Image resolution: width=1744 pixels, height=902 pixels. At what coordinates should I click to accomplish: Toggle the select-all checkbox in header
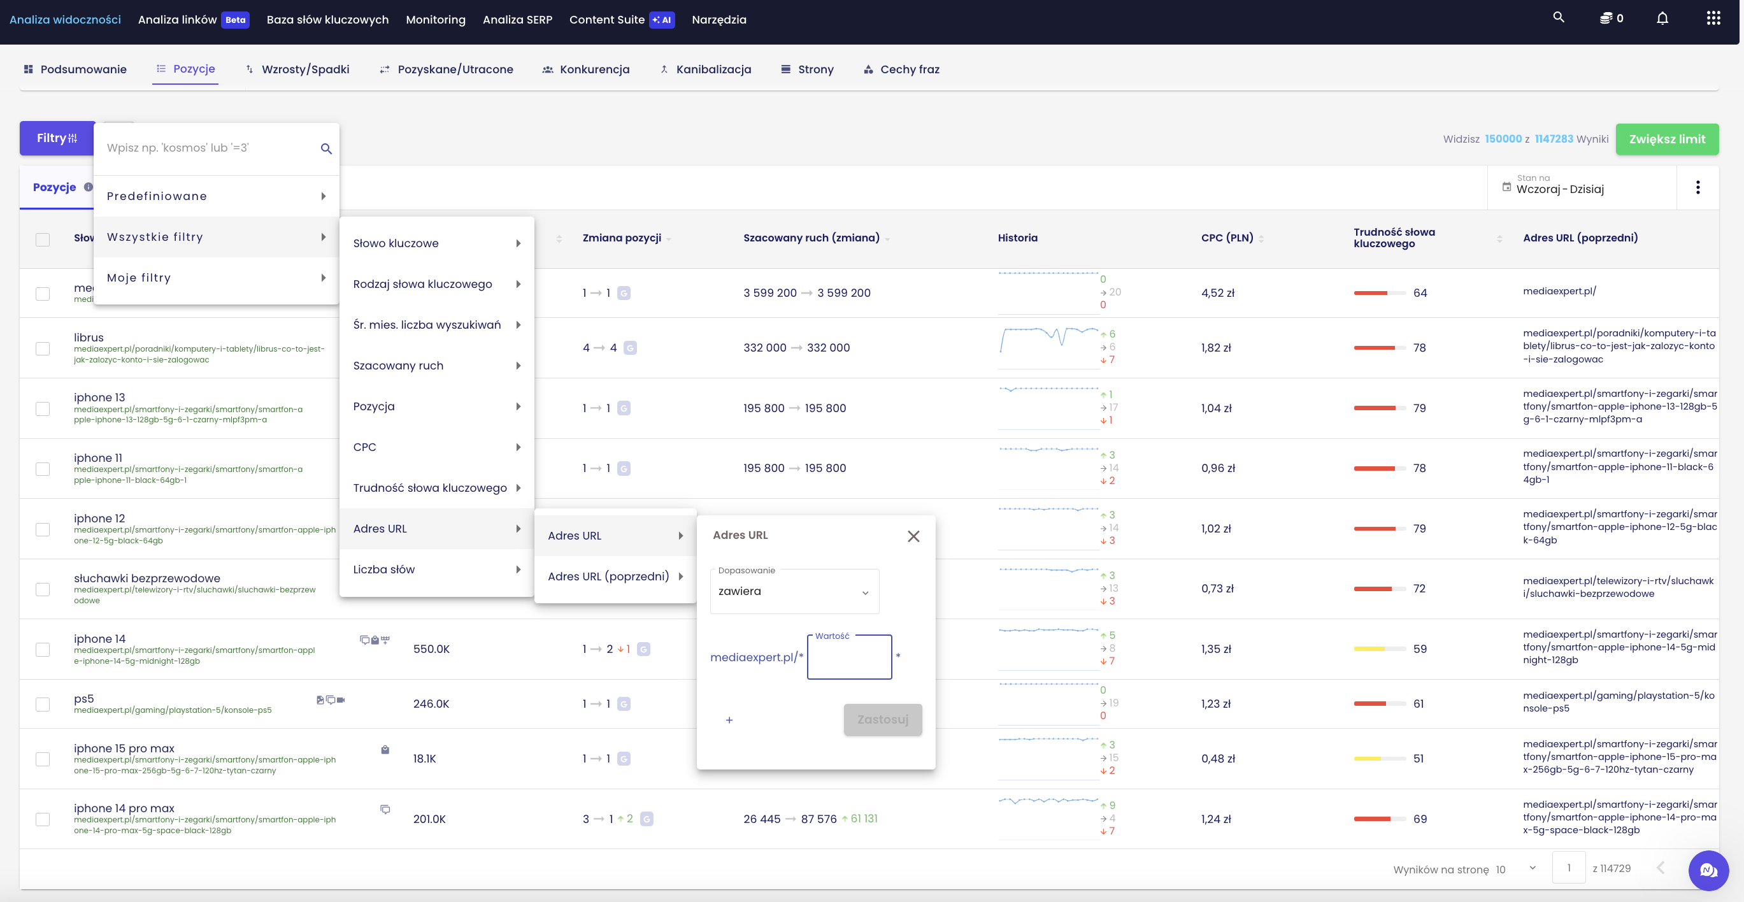point(43,240)
